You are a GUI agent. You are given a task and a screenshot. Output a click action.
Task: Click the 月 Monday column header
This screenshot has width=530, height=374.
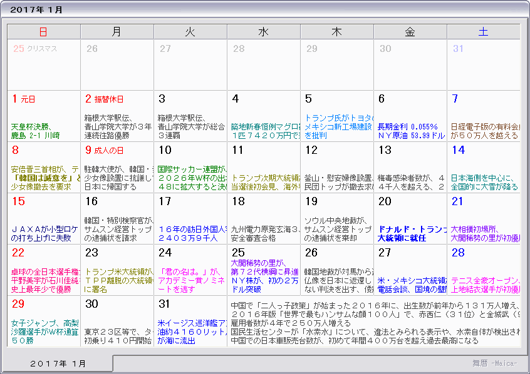pos(117,32)
